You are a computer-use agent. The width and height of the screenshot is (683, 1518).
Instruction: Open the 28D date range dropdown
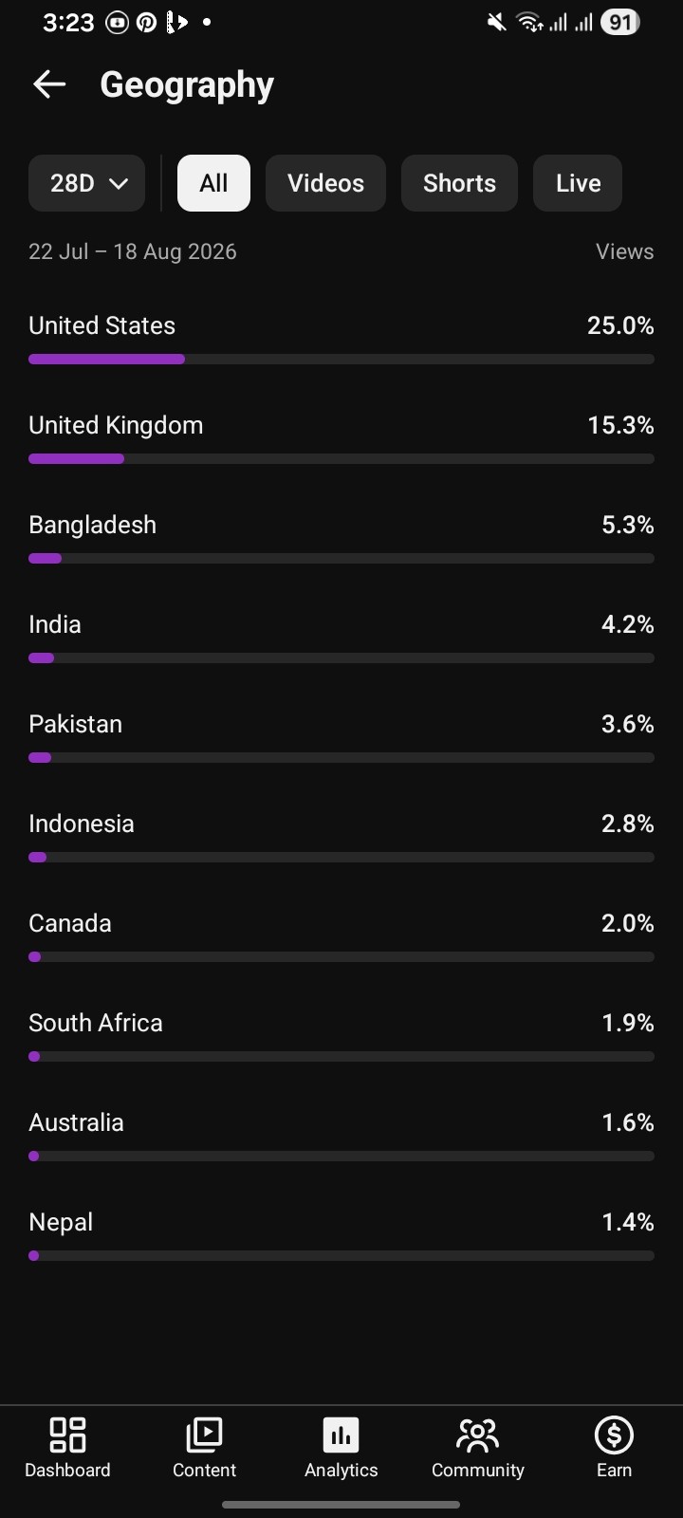[x=86, y=183]
